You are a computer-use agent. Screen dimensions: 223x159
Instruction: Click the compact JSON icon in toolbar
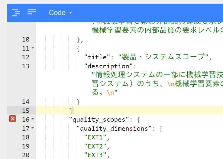pyautogui.click(x=32, y=12)
